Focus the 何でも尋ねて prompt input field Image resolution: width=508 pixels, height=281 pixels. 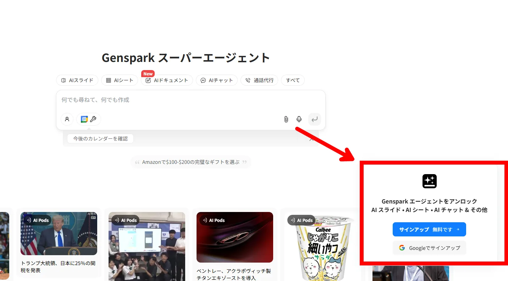click(191, 100)
